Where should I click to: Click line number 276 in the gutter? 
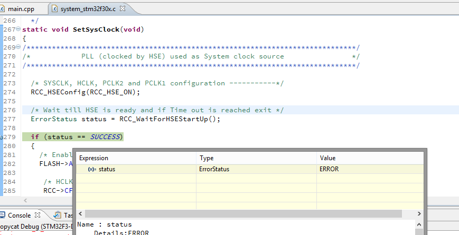[x=10, y=110]
